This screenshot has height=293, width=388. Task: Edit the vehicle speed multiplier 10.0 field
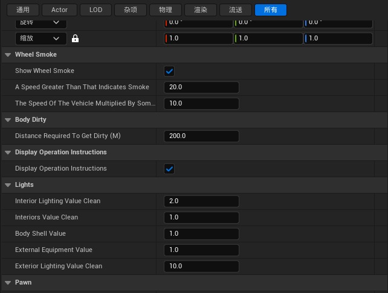[201, 104]
